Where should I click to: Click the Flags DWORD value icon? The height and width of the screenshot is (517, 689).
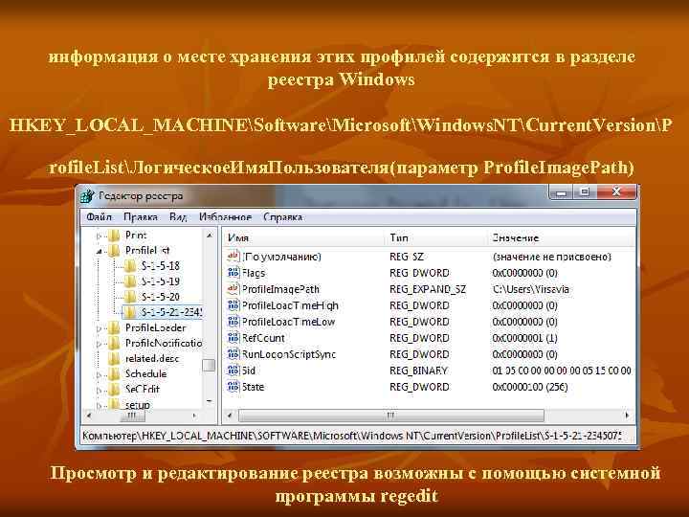click(x=233, y=273)
